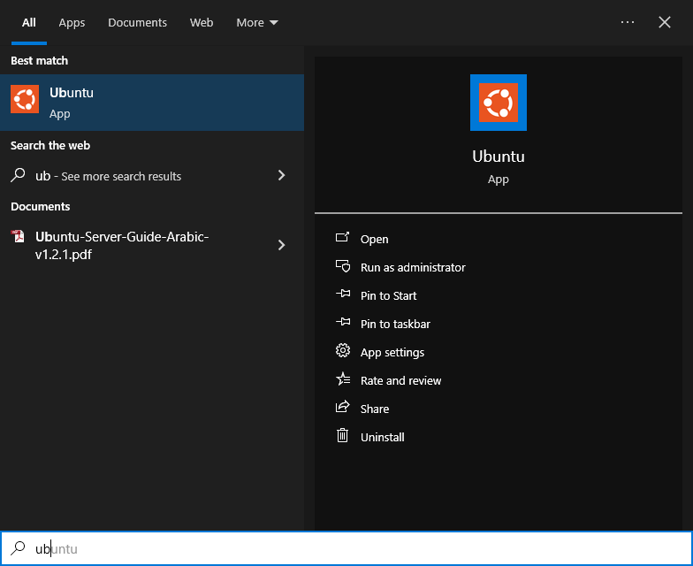Open the three-dots options menu
693x566 pixels.
628,22
